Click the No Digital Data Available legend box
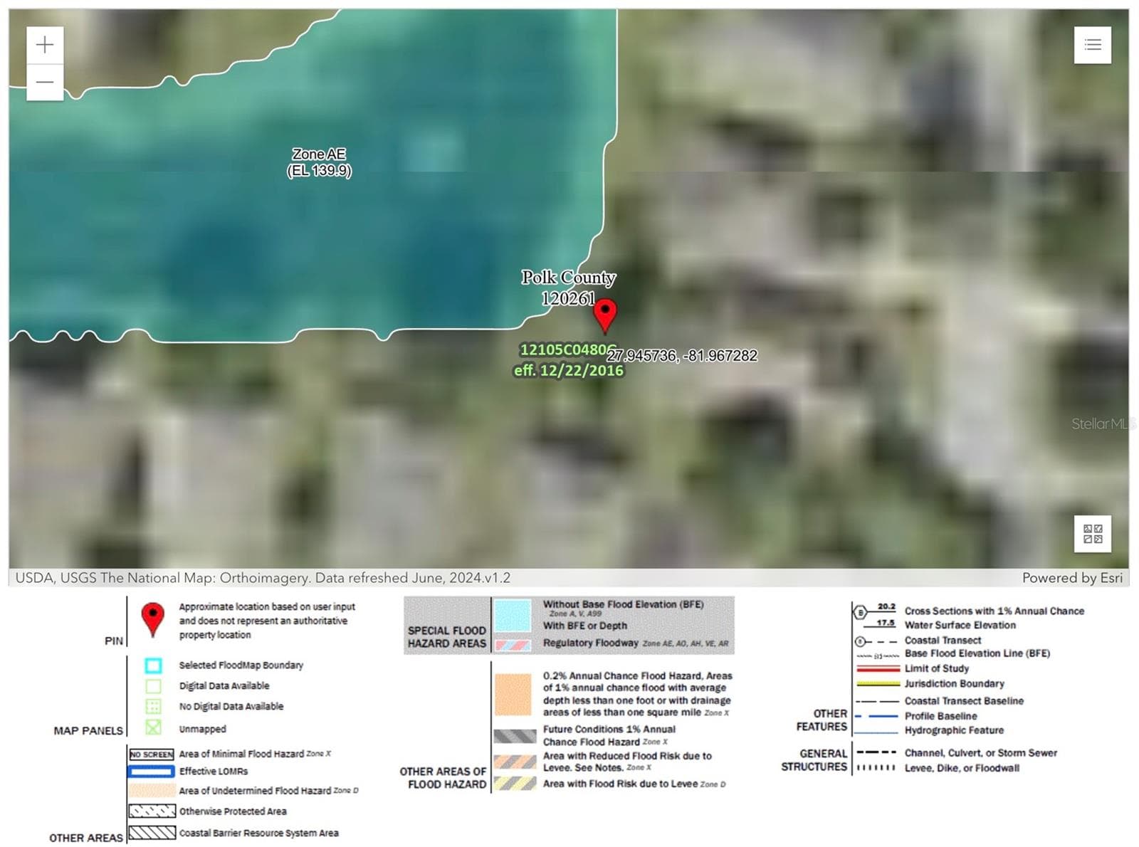Screen dimensions: 1139x847 click(x=153, y=707)
